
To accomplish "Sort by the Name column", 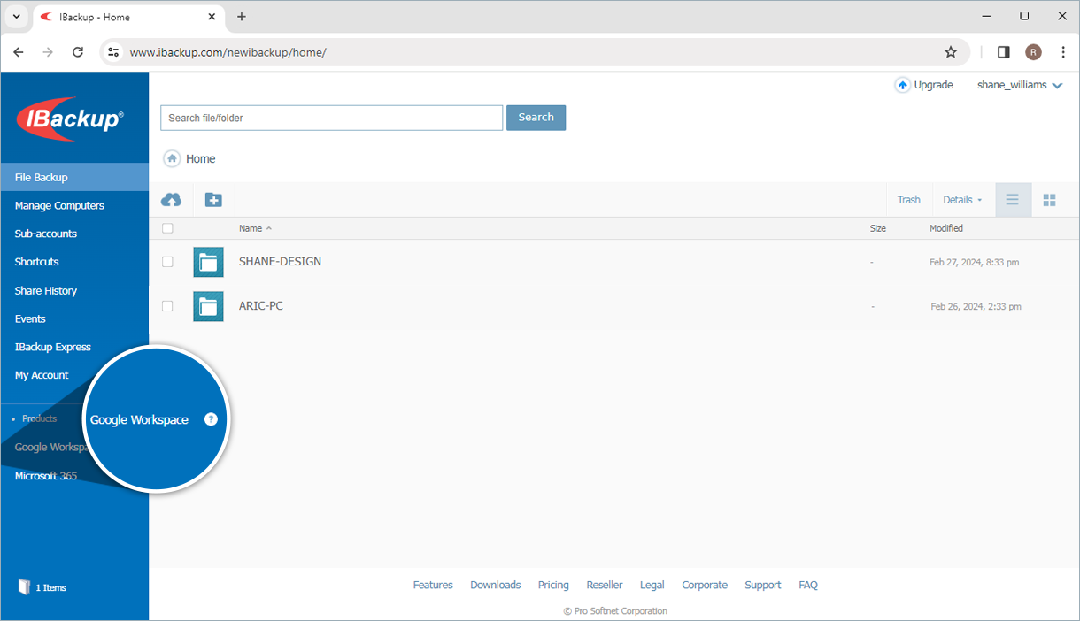I will (x=255, y=228).
